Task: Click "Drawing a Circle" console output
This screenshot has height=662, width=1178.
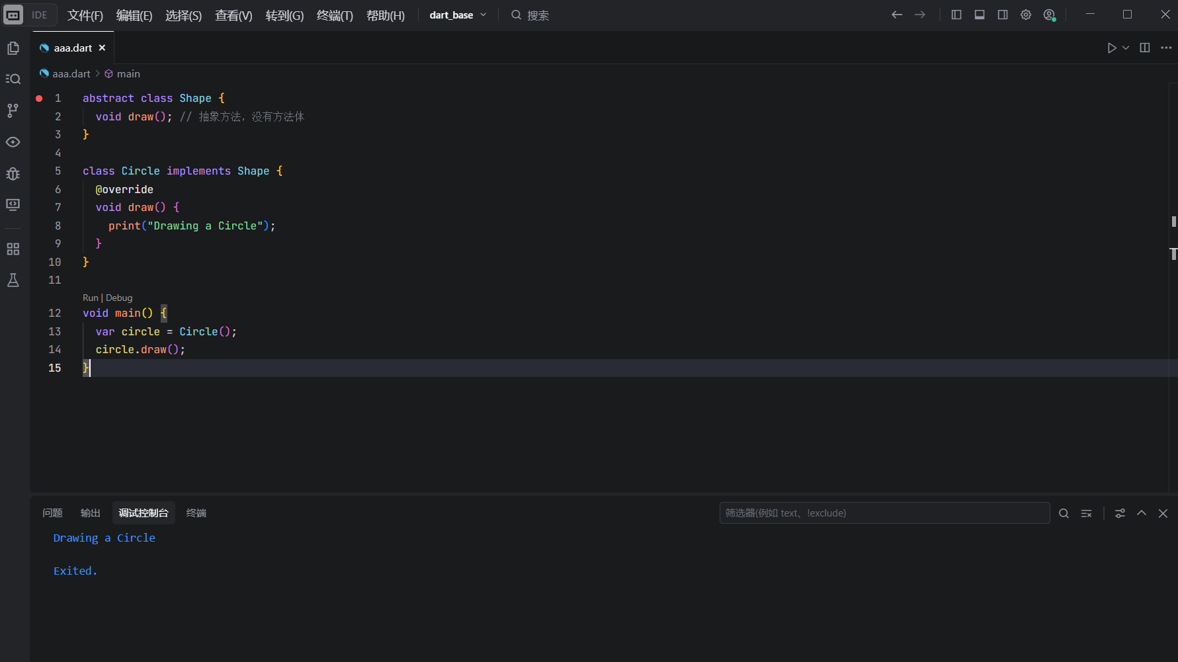Action: point(105,538)
